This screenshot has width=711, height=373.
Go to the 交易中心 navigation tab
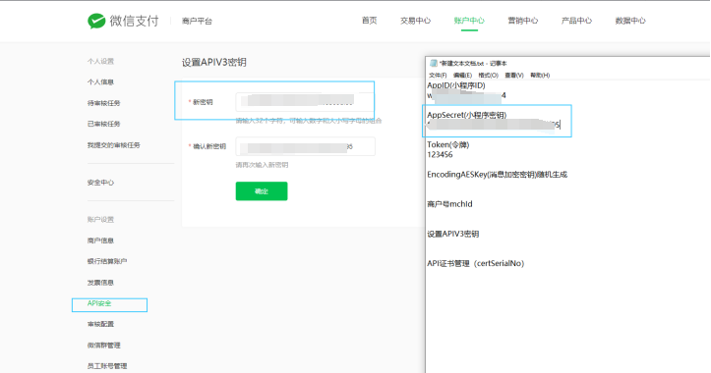(415, 21)
